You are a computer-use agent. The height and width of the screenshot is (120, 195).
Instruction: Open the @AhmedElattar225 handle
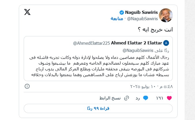pyautogui.click(x=91, y=43)
